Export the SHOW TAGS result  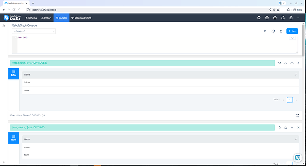pyautogui.click(x=286, y=127)
